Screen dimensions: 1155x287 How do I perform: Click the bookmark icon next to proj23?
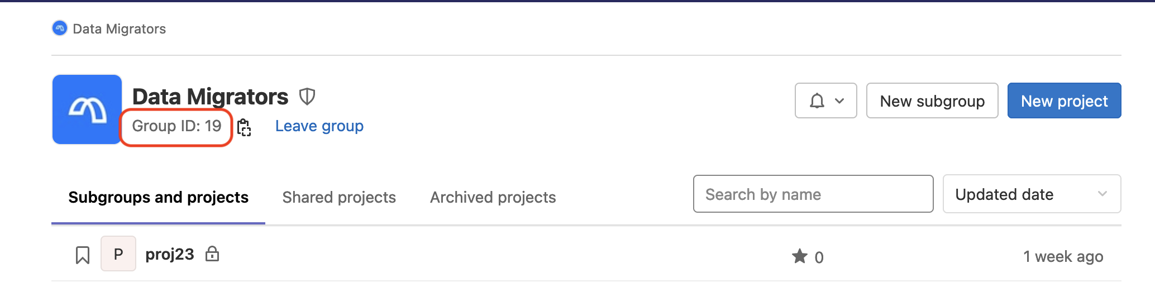pos(83,255)
